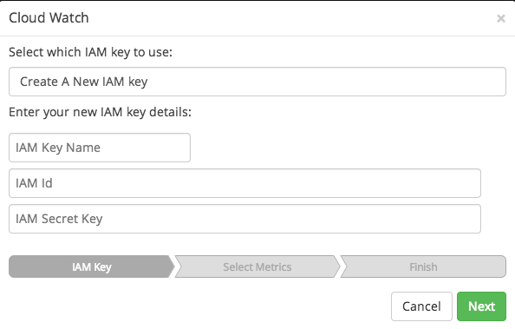Click into the IAM Id field
This screenshot has height=329, width=515.
244,183
